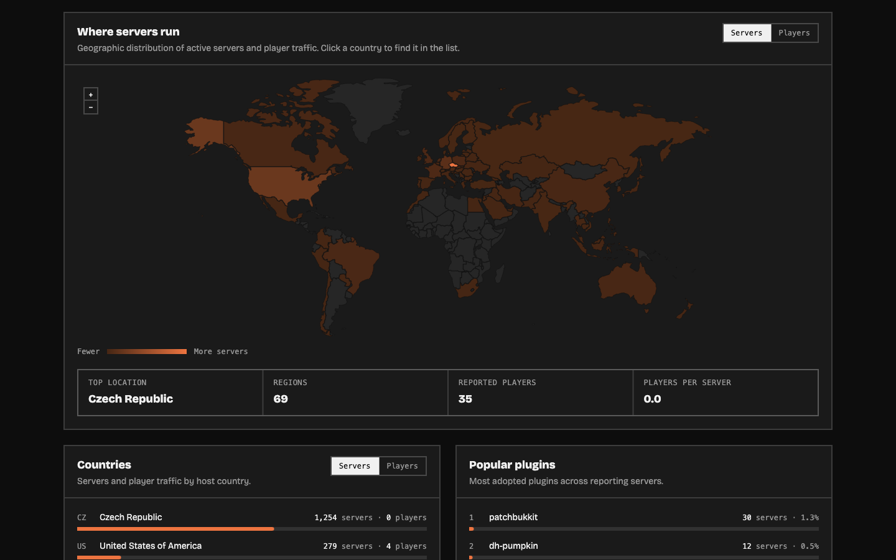Image resolution: width=896 pixels, height=560 pixels.
Task: Click the Reported Players value 35
Action: click(465, 399)
